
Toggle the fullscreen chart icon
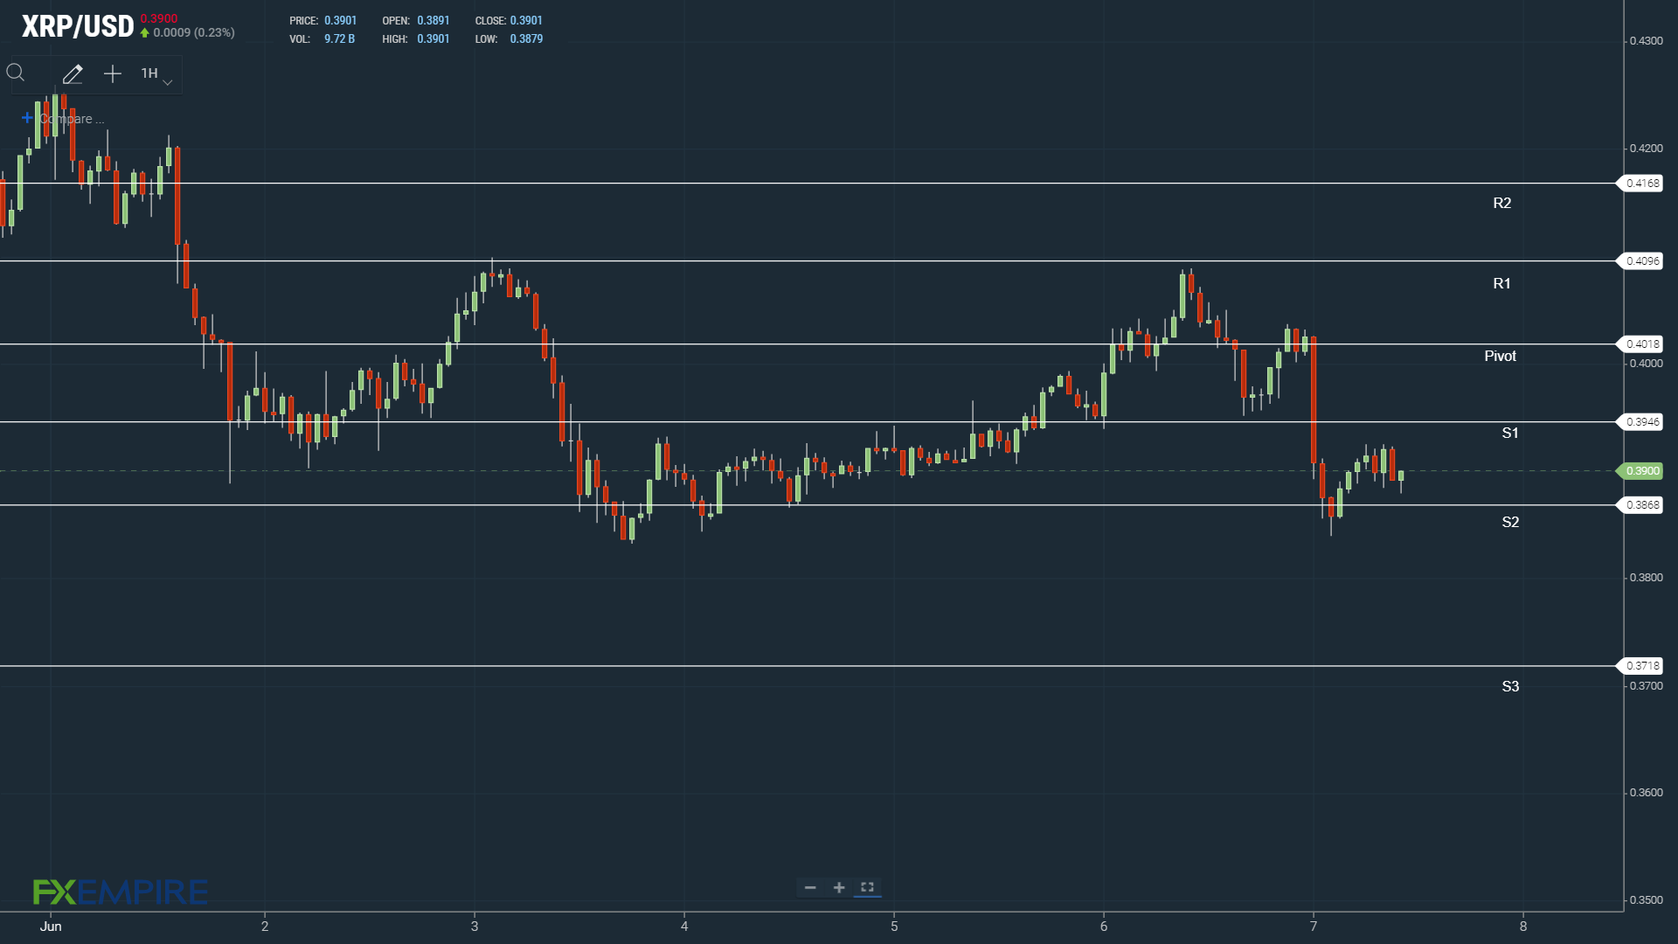(x=867, y=887)
